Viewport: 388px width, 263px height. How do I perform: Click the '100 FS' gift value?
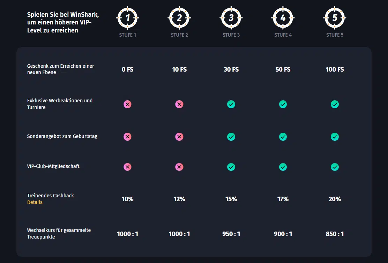click(335, 70)
